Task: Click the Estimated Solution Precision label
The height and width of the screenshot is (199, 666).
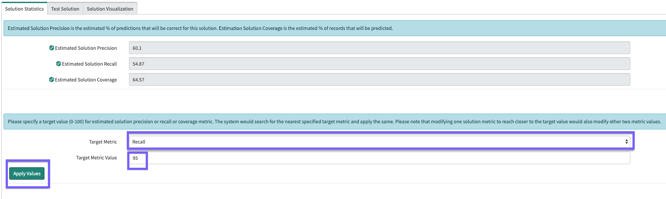Action: (x=86, y=48)
